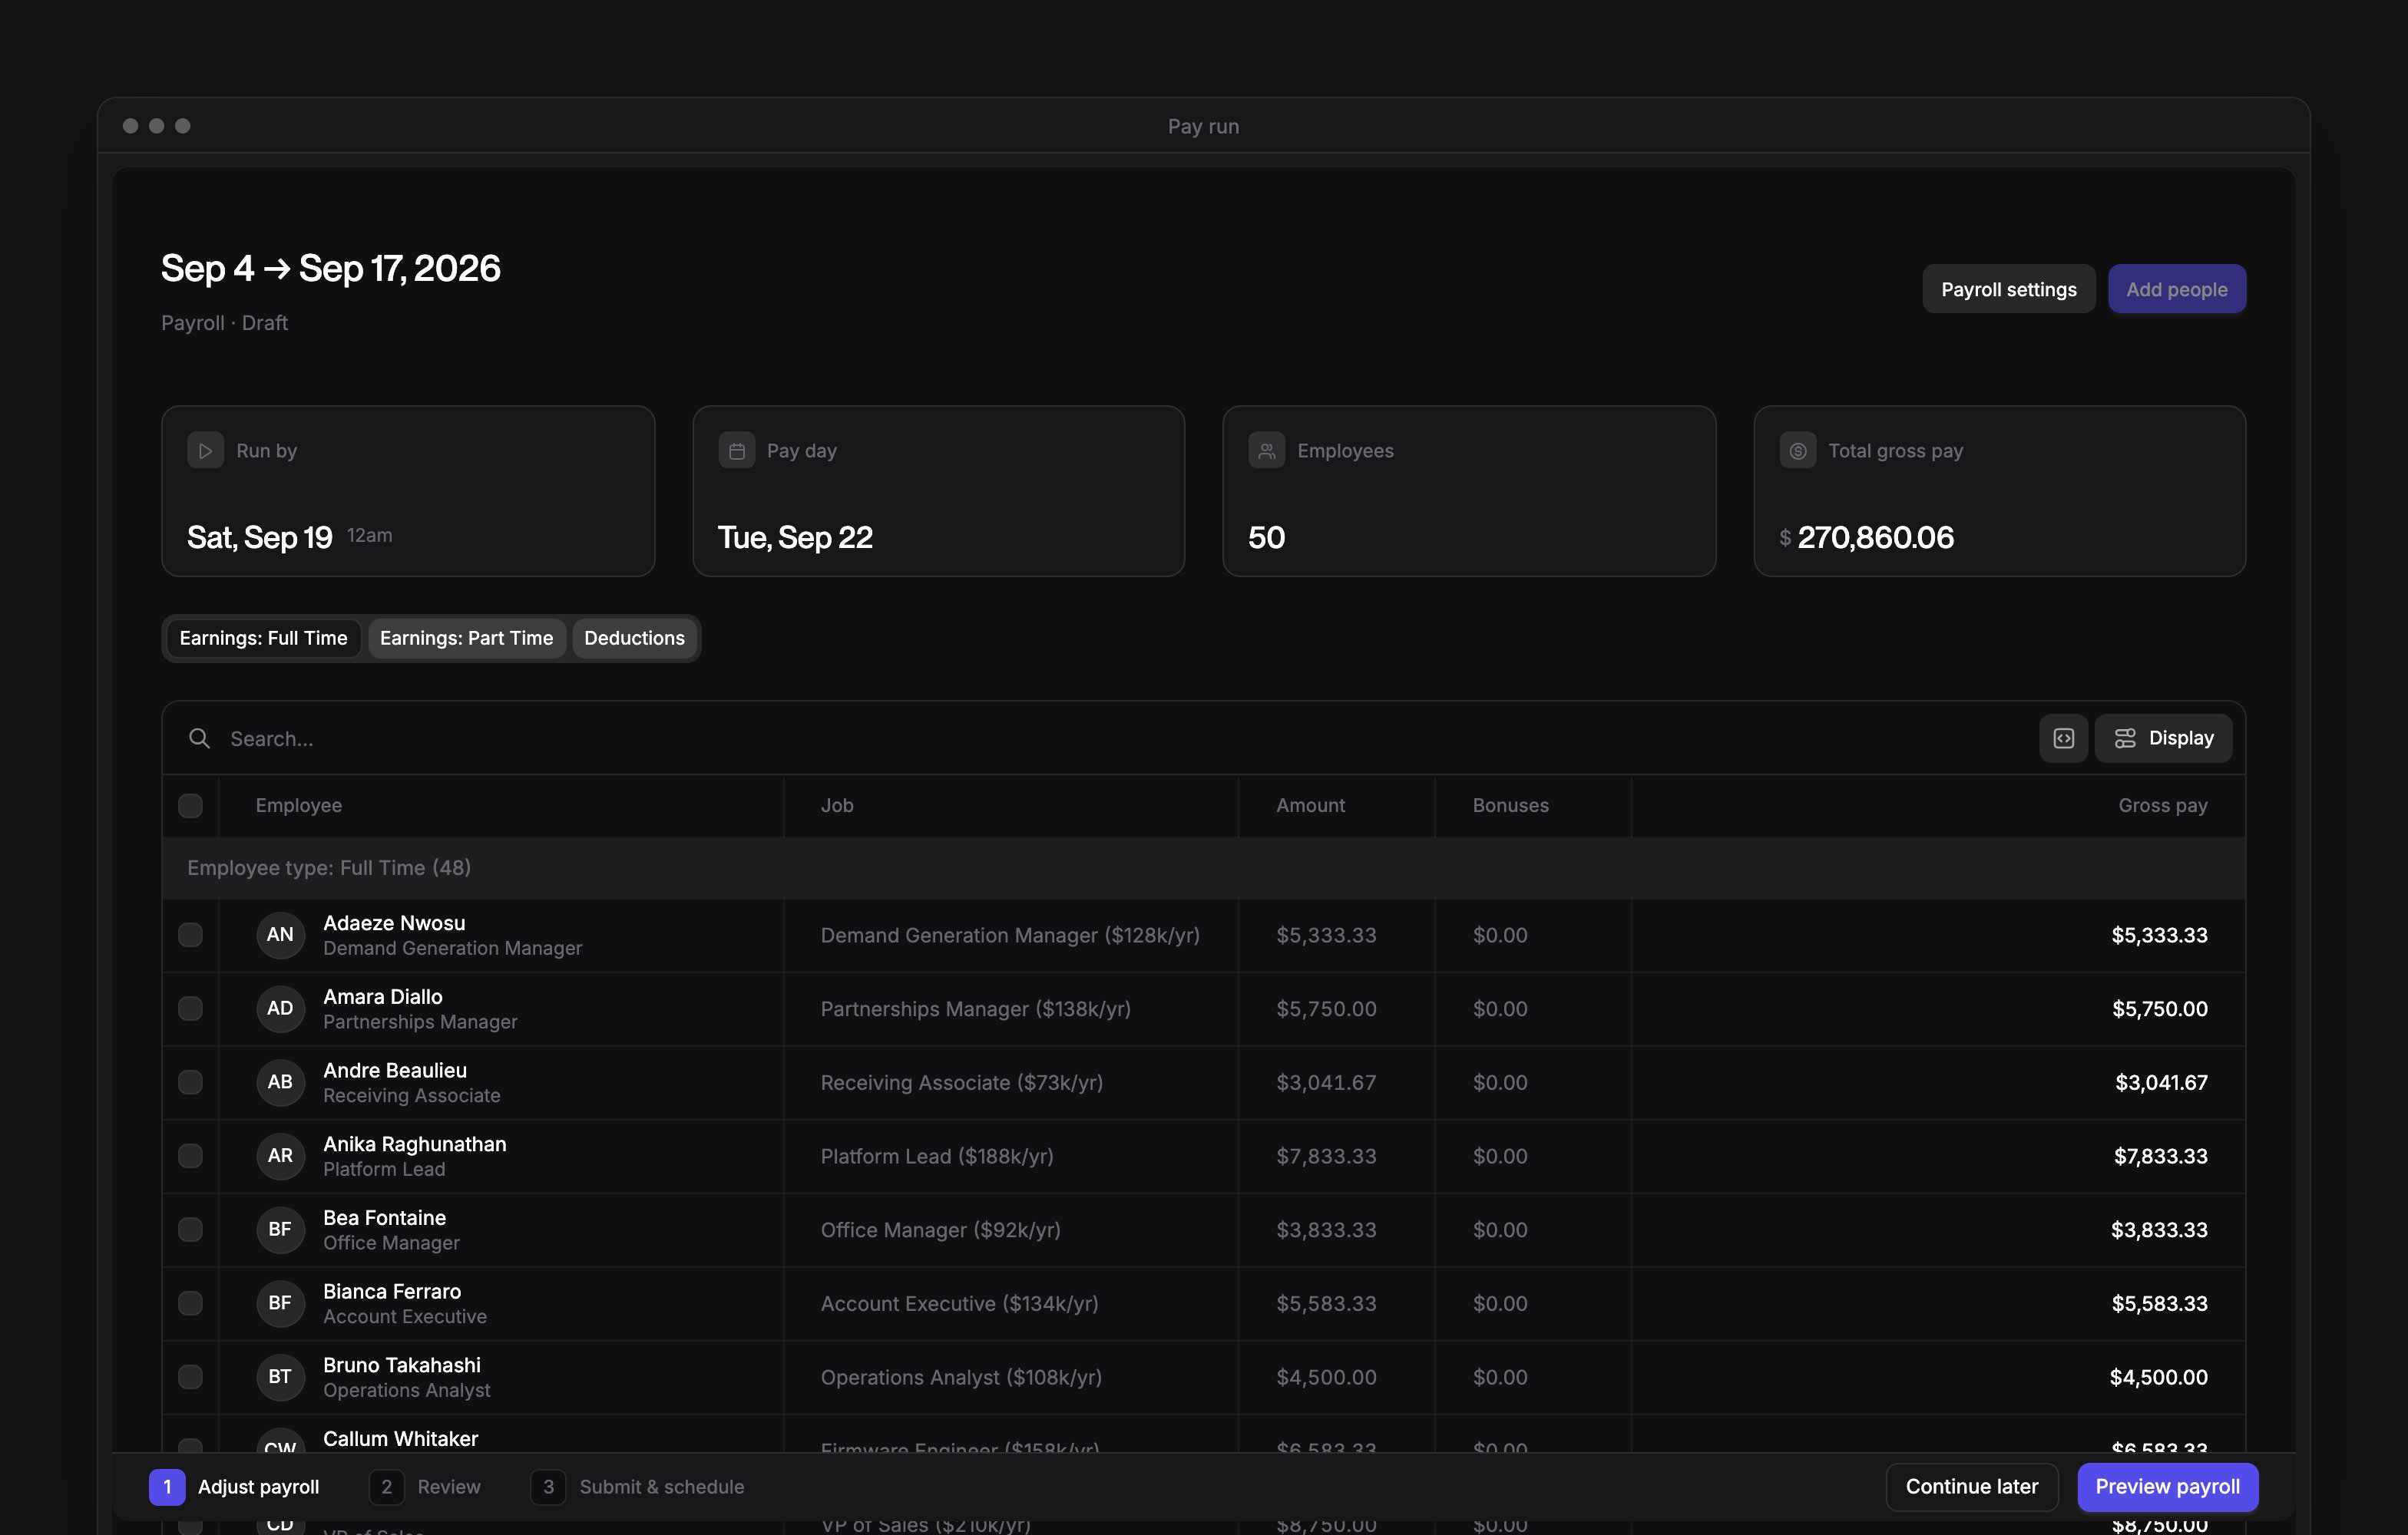Click the AB avatar for Andre Beaulieu
2408x1535 pixels.
280,1082
